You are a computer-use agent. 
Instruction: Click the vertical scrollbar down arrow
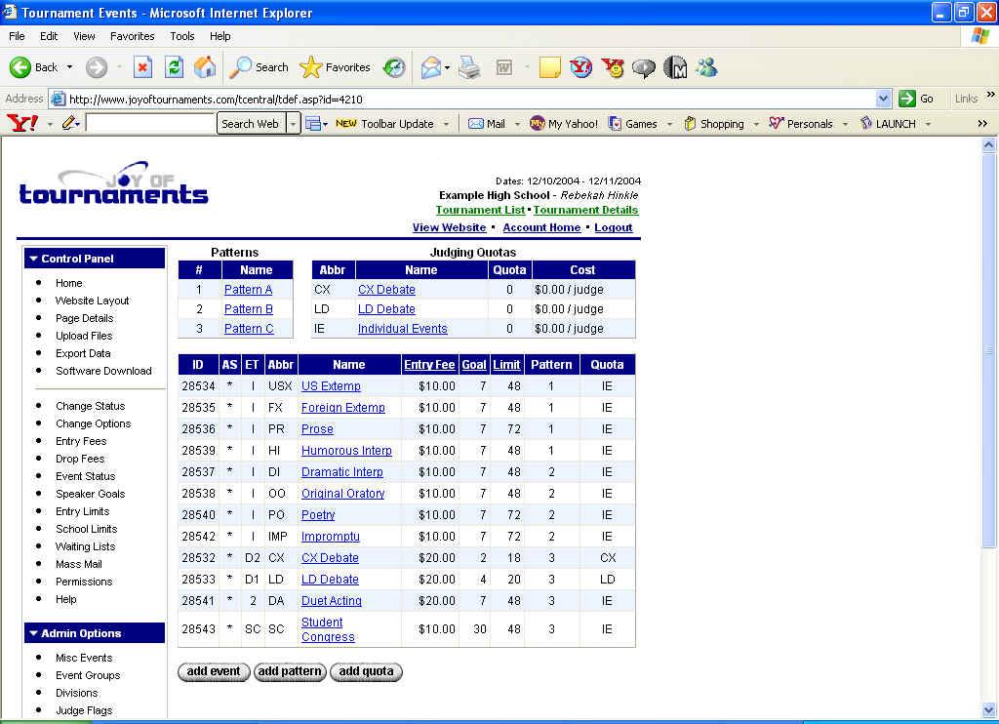pos(988,709)
